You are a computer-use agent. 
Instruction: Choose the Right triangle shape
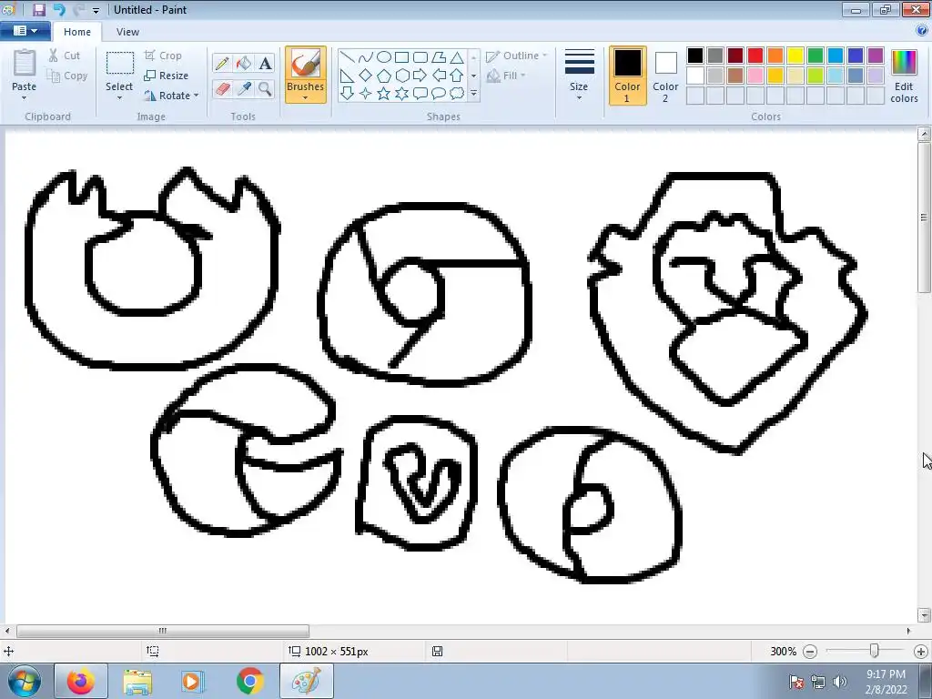(348, 76)
